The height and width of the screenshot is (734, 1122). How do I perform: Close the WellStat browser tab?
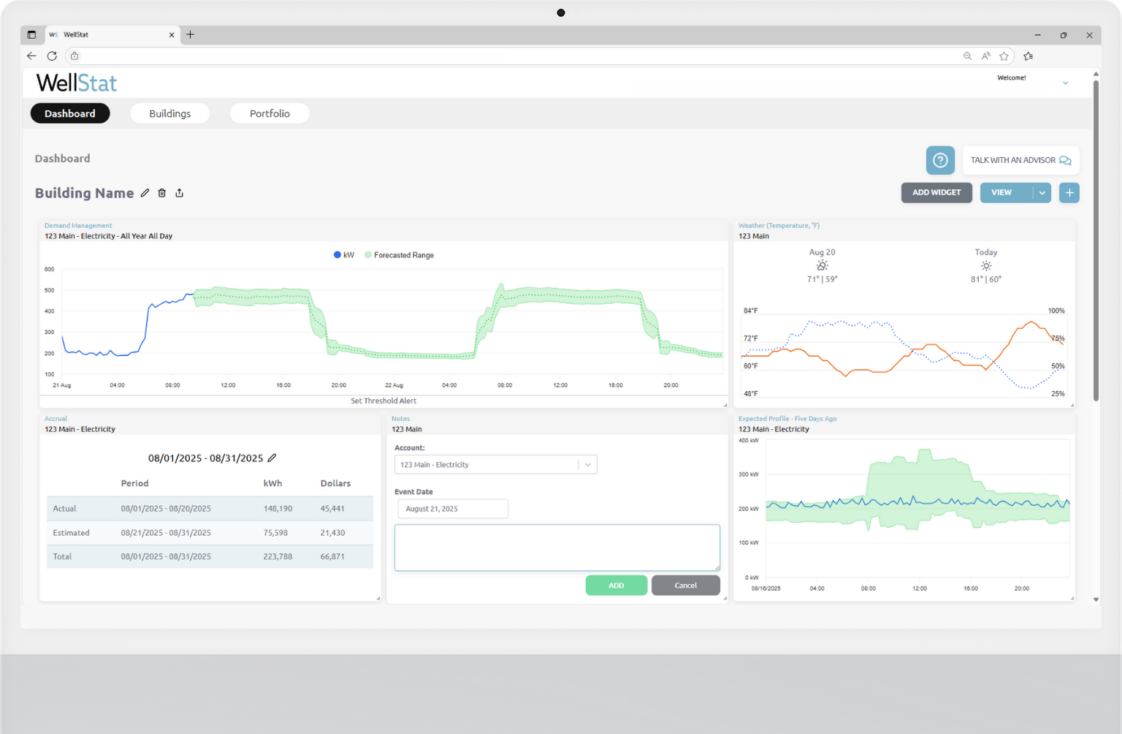pos(172,34)
